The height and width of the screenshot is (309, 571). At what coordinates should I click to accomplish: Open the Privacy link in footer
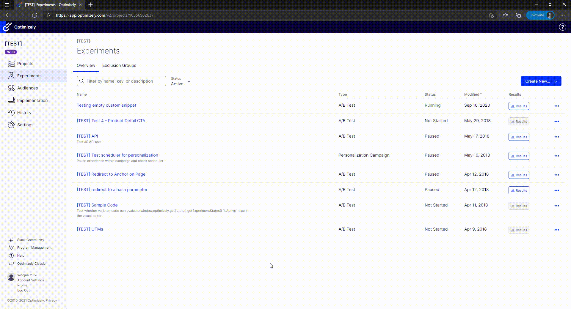(x=51, y=300)
